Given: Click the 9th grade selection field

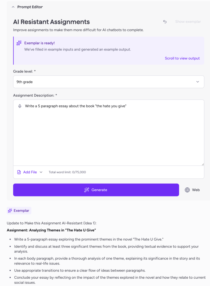Looking at the screenshot, I should click(109, 82).
